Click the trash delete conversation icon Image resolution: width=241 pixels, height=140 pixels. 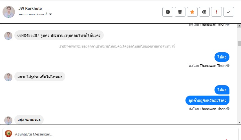(180, 12)
